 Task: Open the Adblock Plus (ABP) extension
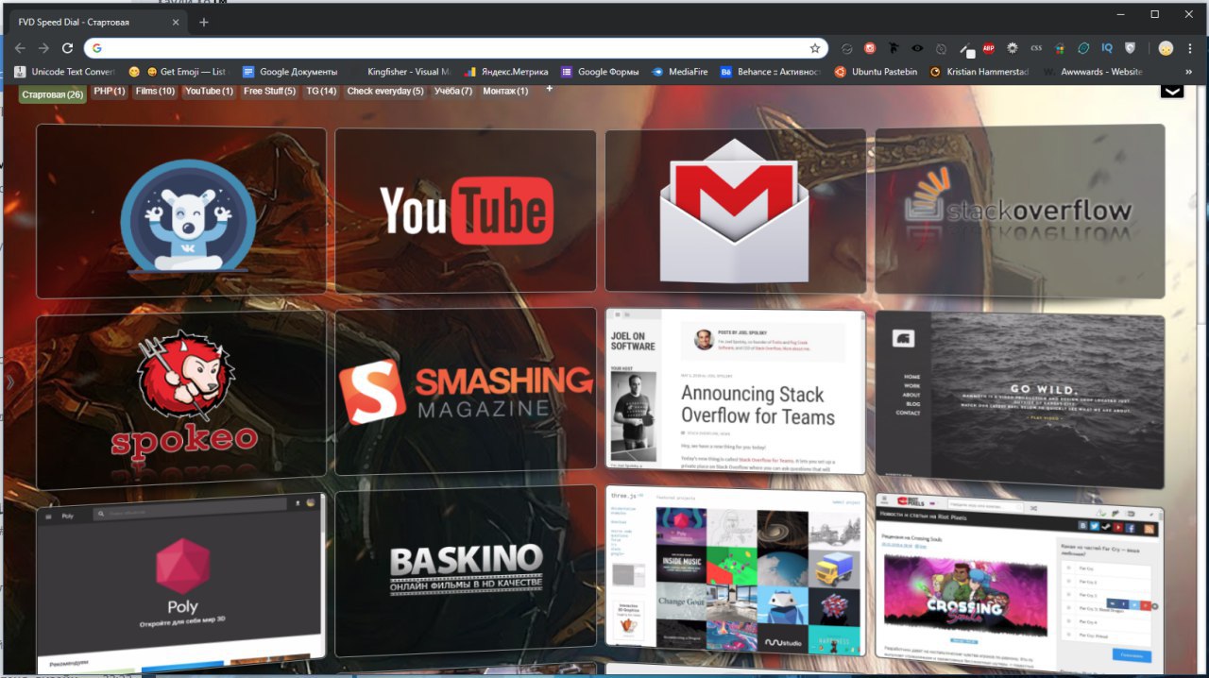989,48
